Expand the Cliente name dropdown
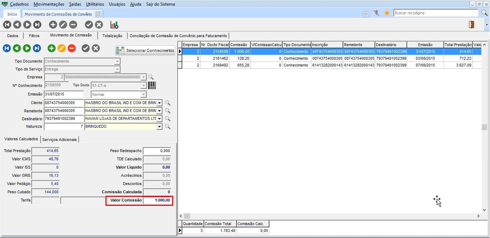This screenshot has height=238, width=490. tap(159, 103)
